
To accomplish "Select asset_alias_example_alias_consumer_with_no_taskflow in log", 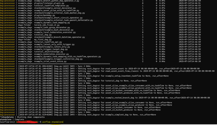I will point(135,86).
